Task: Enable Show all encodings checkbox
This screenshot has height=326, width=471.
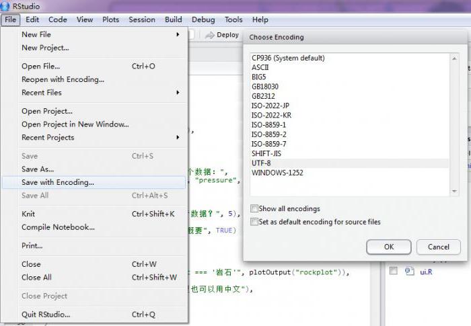Action: [x=254, y=209]
